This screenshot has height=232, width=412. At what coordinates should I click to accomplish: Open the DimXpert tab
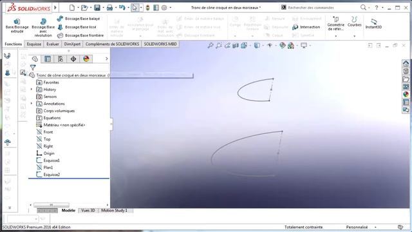[x=72, y=44]
